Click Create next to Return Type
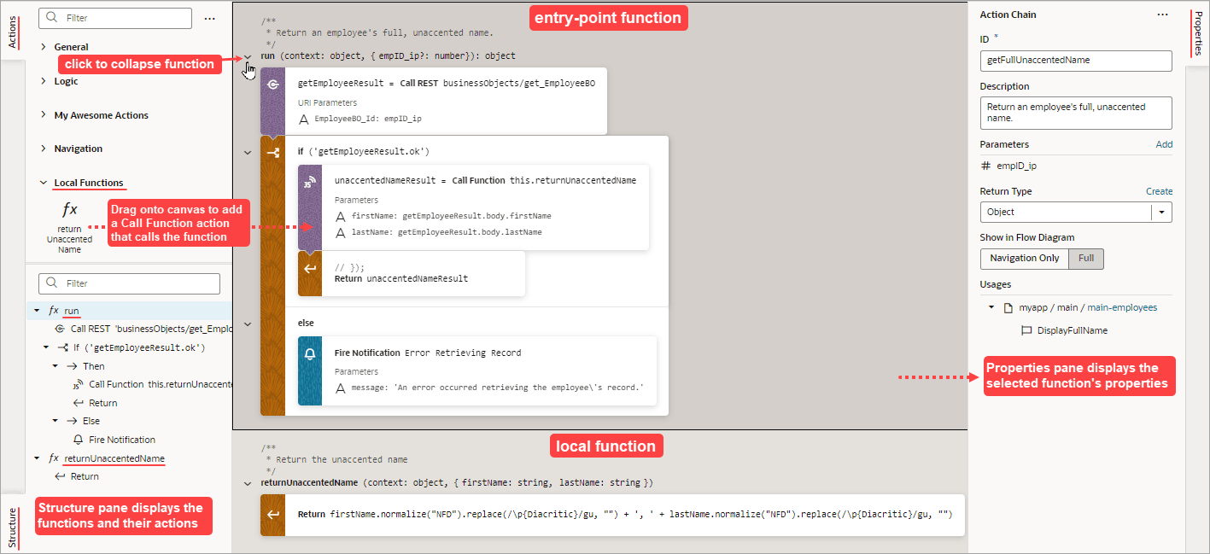1210x554 pixels. 1158,191
